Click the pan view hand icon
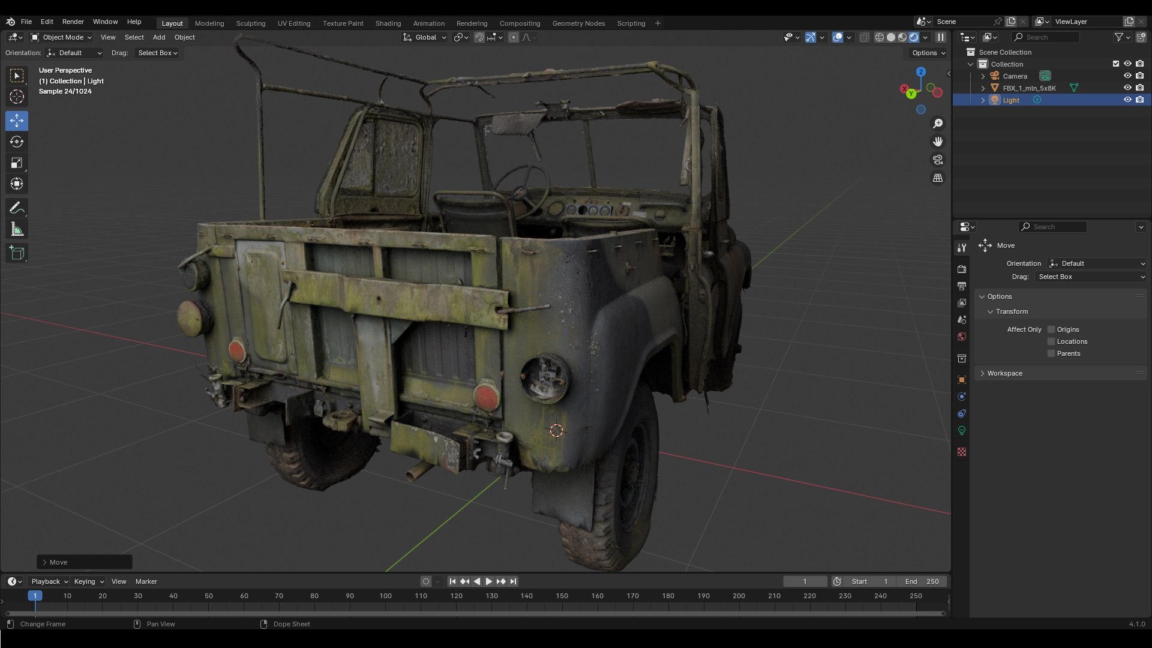The width and height of the screenshot is (1152, 648). 938,142
